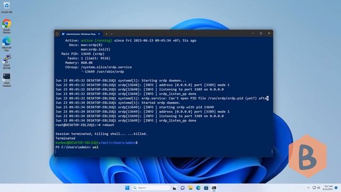This screenshot has width=341, height=192.
Task: Open the clock and date flyout
Action: click(x=328, y=188)
